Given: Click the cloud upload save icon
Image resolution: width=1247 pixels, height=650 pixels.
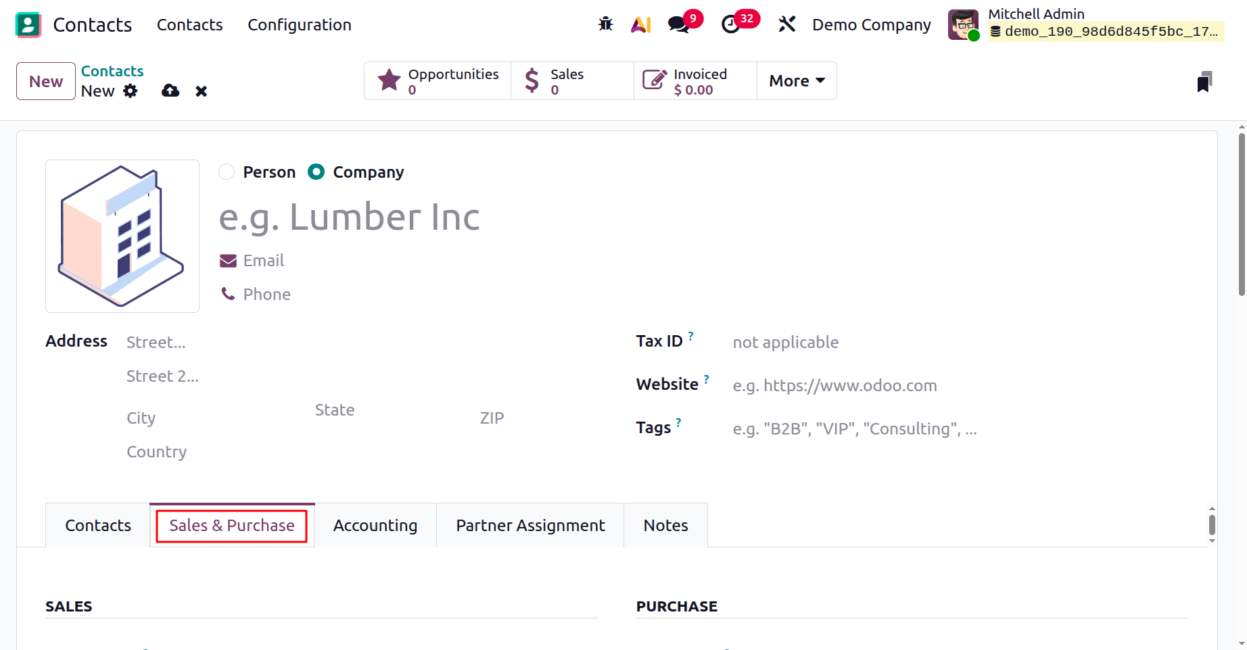Looking at the screenshot, I should [x=170, y=91].
